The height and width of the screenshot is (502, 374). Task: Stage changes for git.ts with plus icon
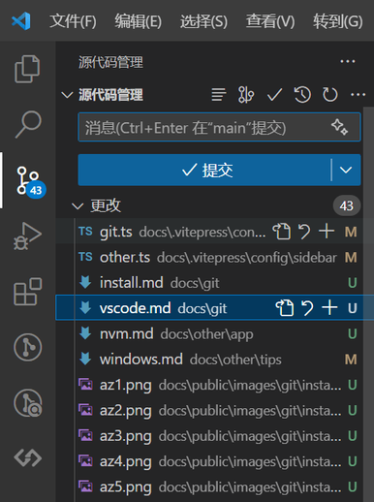coord(327,232)
